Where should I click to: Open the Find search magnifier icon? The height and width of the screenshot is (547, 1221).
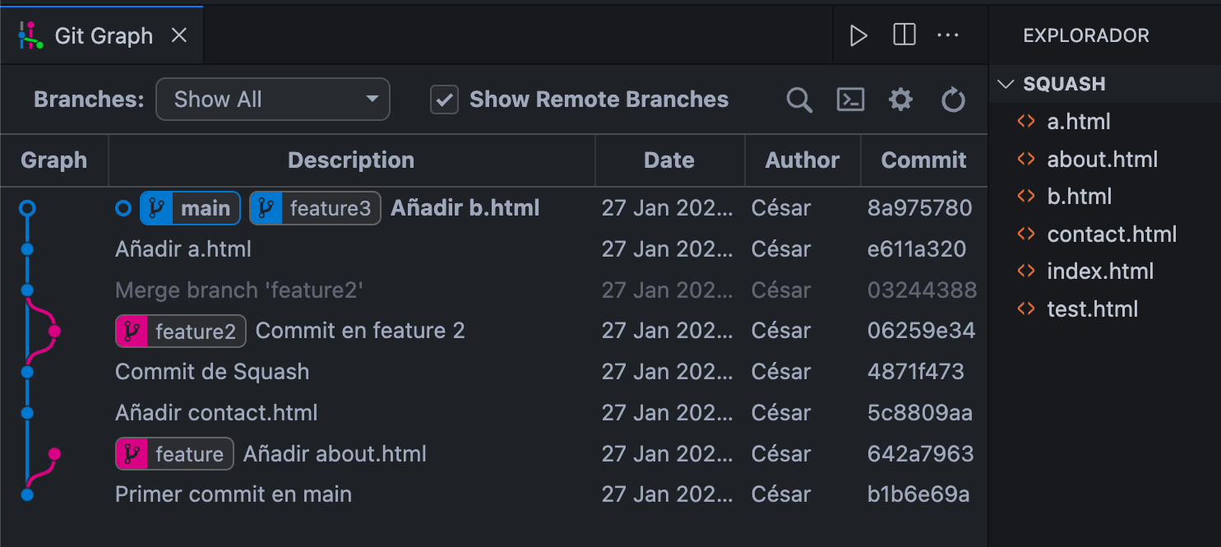tap(799, 100)
